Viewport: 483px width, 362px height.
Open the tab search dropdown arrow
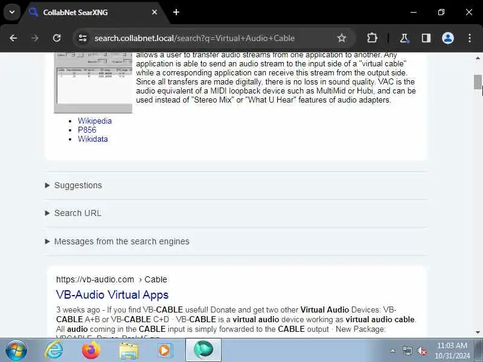click(12, 12)
